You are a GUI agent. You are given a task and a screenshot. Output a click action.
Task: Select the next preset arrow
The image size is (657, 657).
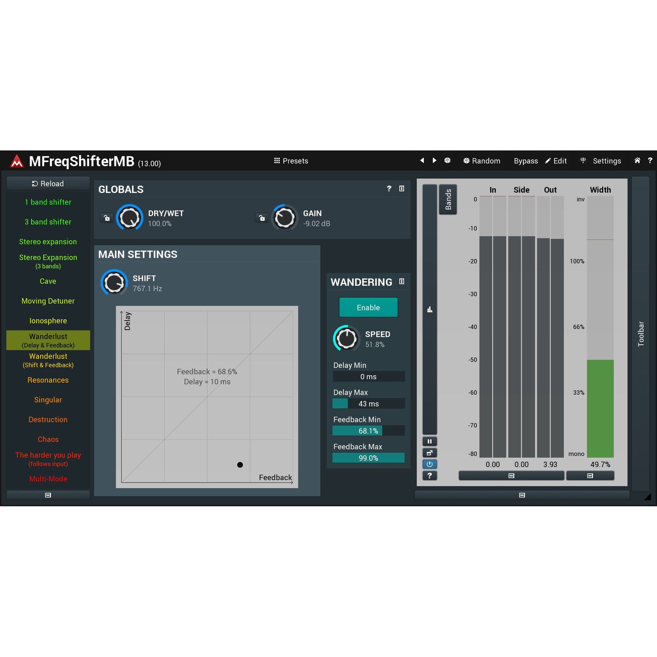435,160
